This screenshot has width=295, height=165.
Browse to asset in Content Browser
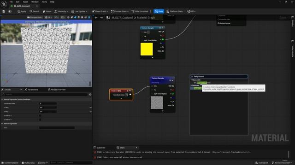pyautogui.click(x=10, y=11)
